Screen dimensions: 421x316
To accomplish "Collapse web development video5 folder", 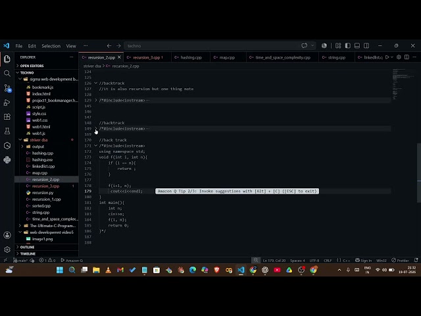I will [47, 232].
